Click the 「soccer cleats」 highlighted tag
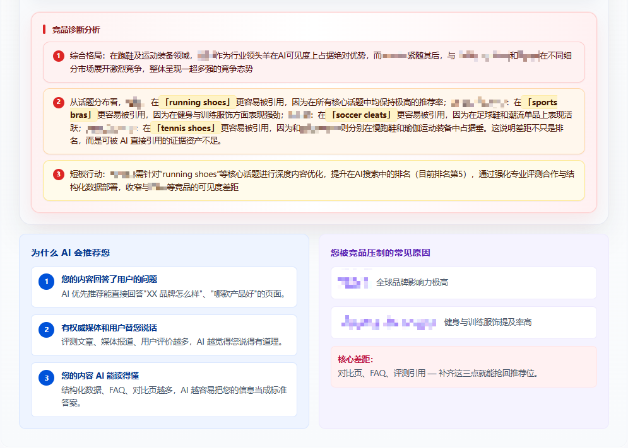The height and width of the screenshot is (448, 628). point(362,115)
